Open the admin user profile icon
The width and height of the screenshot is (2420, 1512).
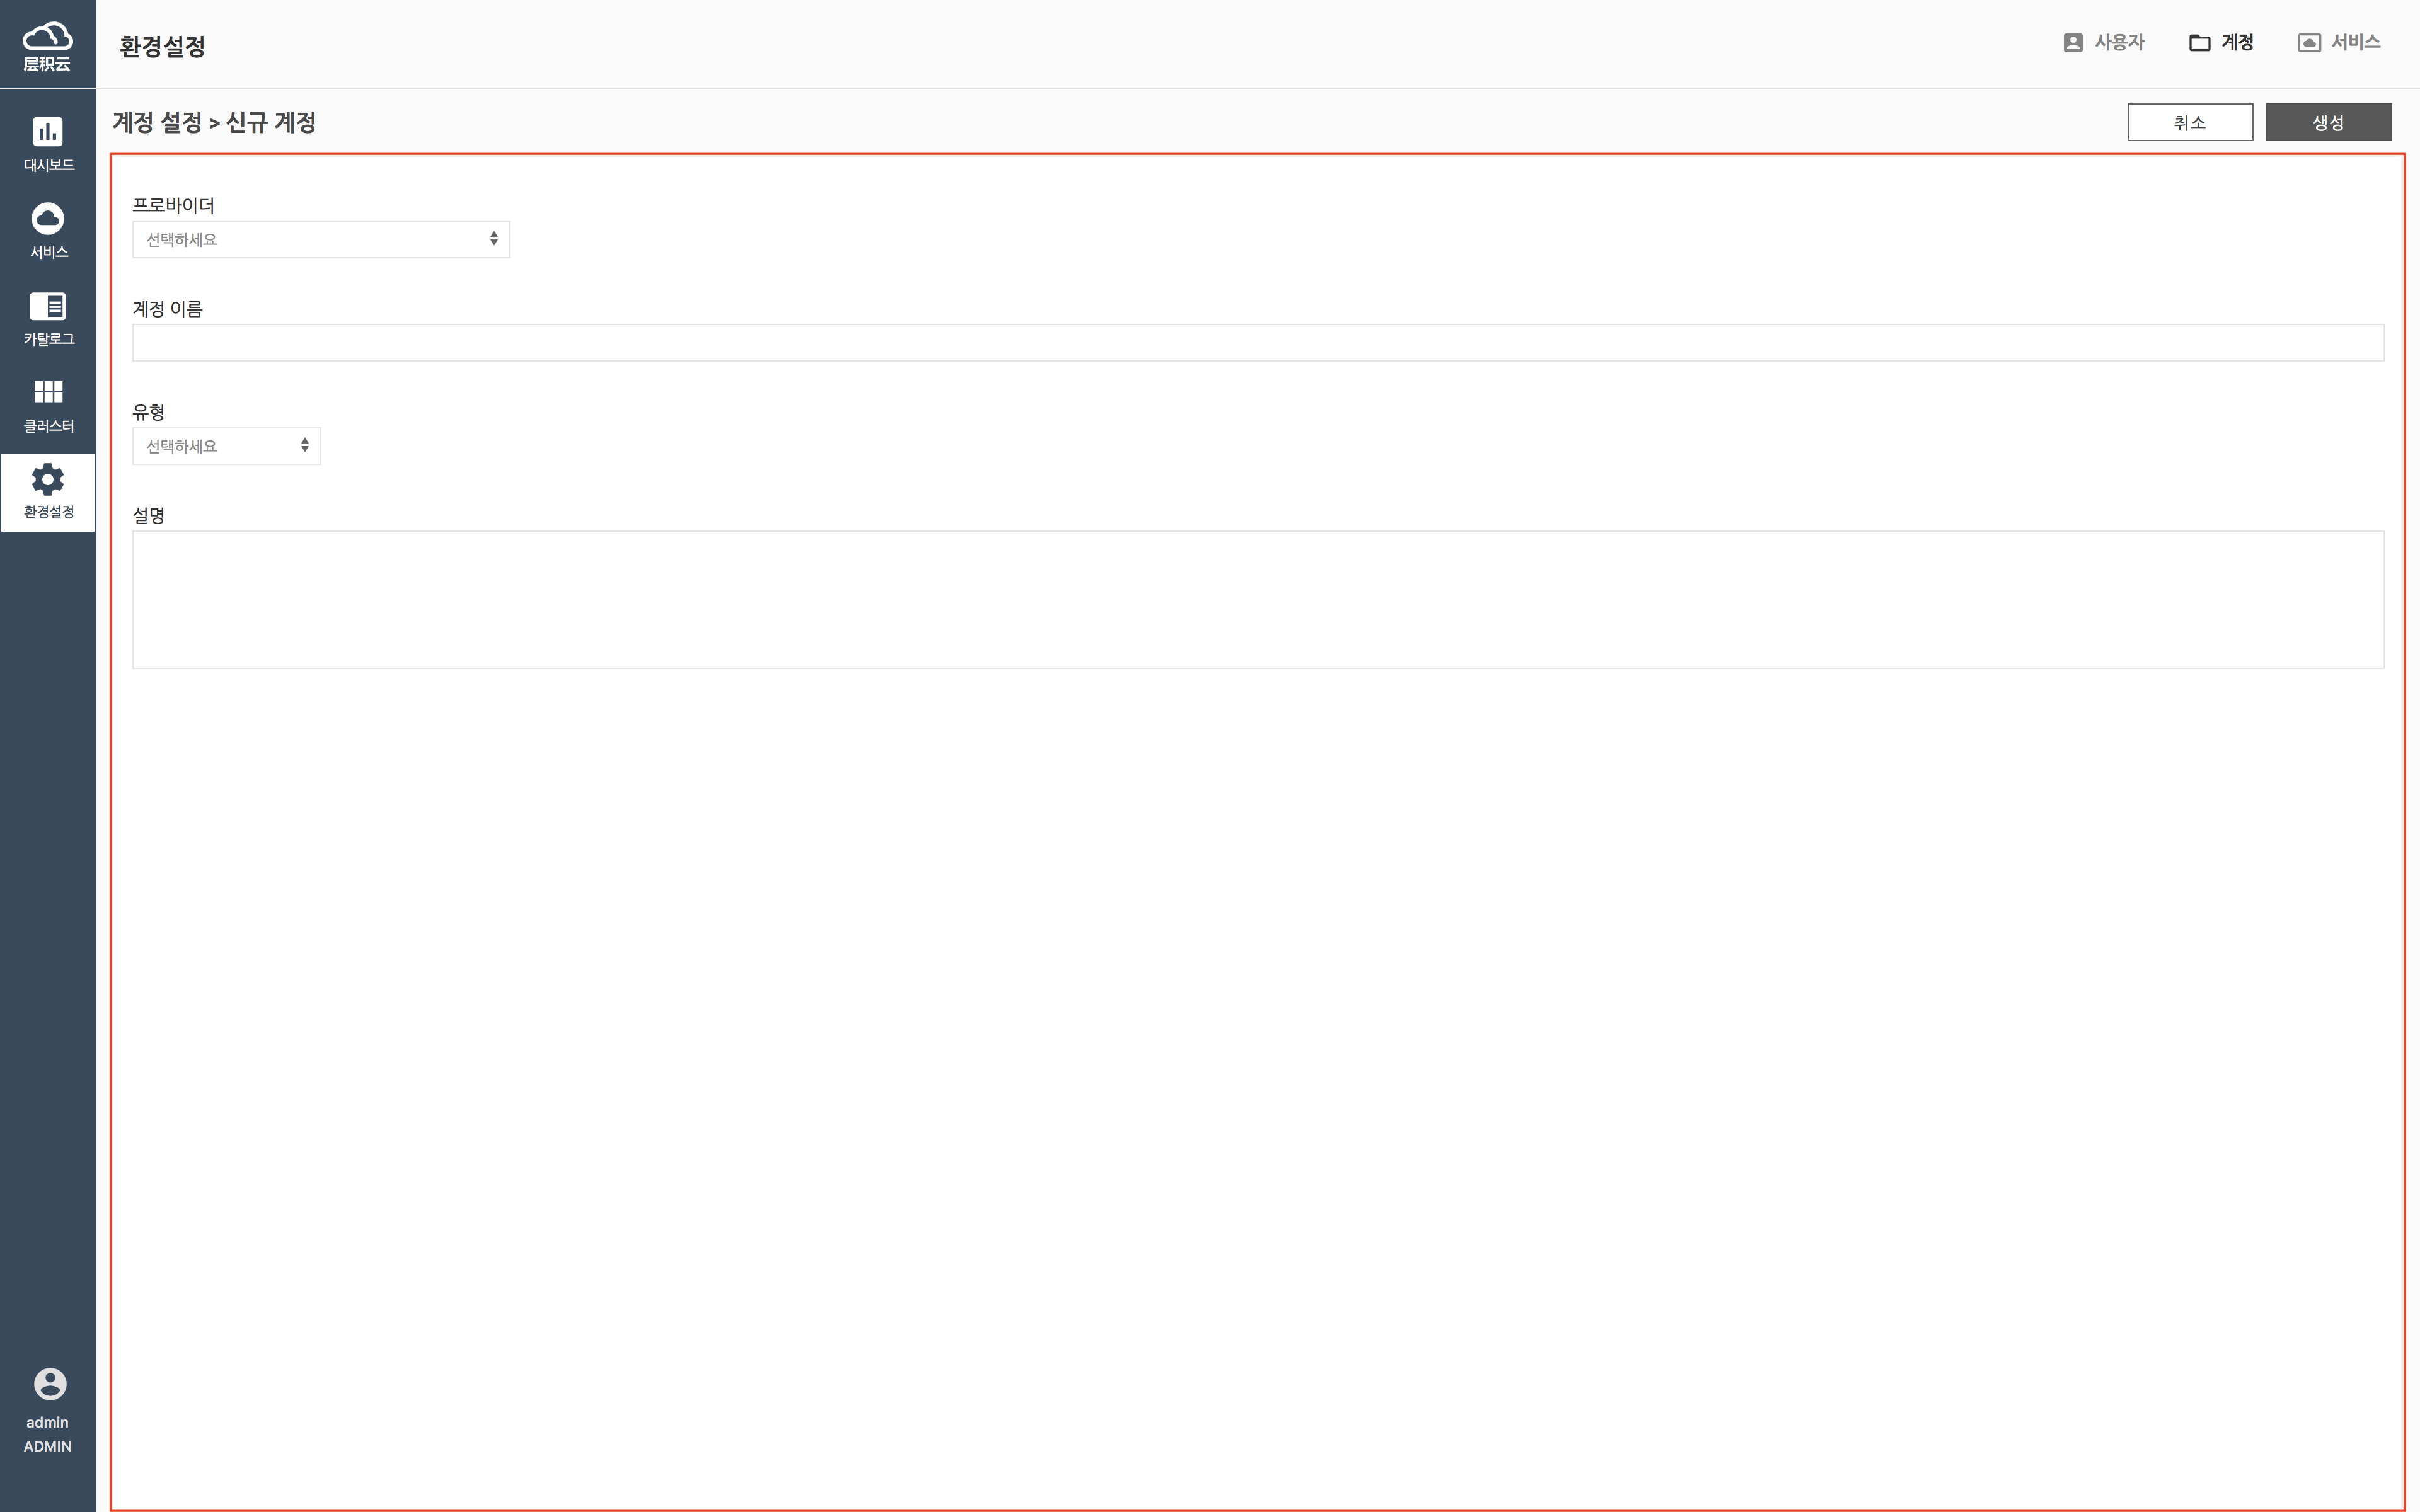point(49,1384)
